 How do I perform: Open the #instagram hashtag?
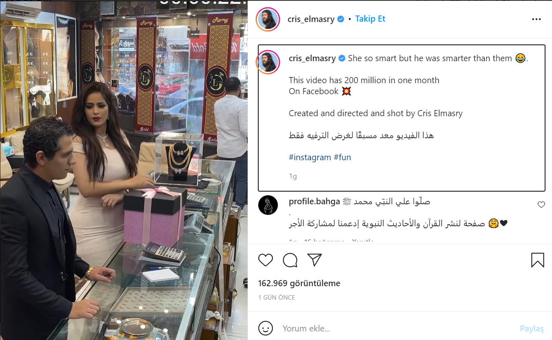(310, 157)
